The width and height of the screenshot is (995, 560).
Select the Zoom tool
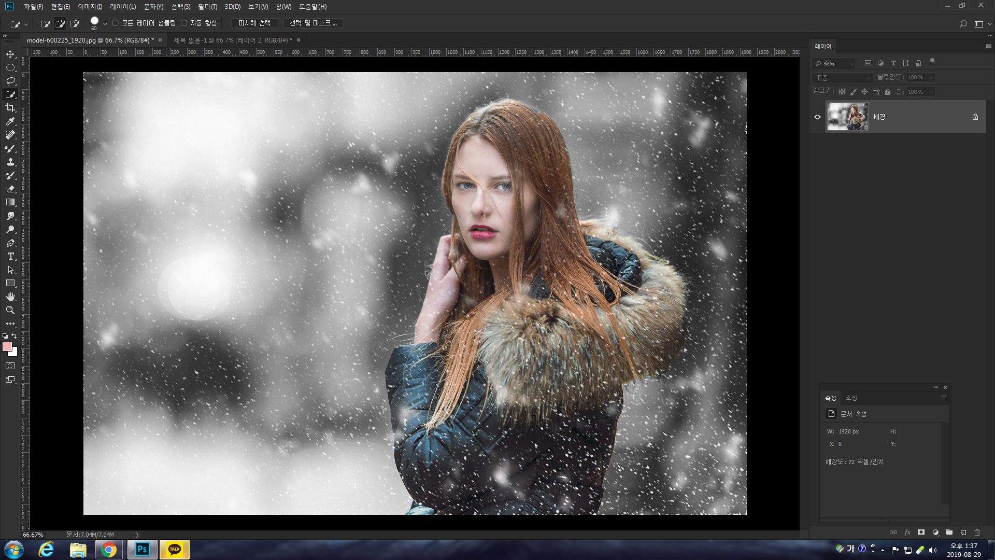[x=10, y=310]
